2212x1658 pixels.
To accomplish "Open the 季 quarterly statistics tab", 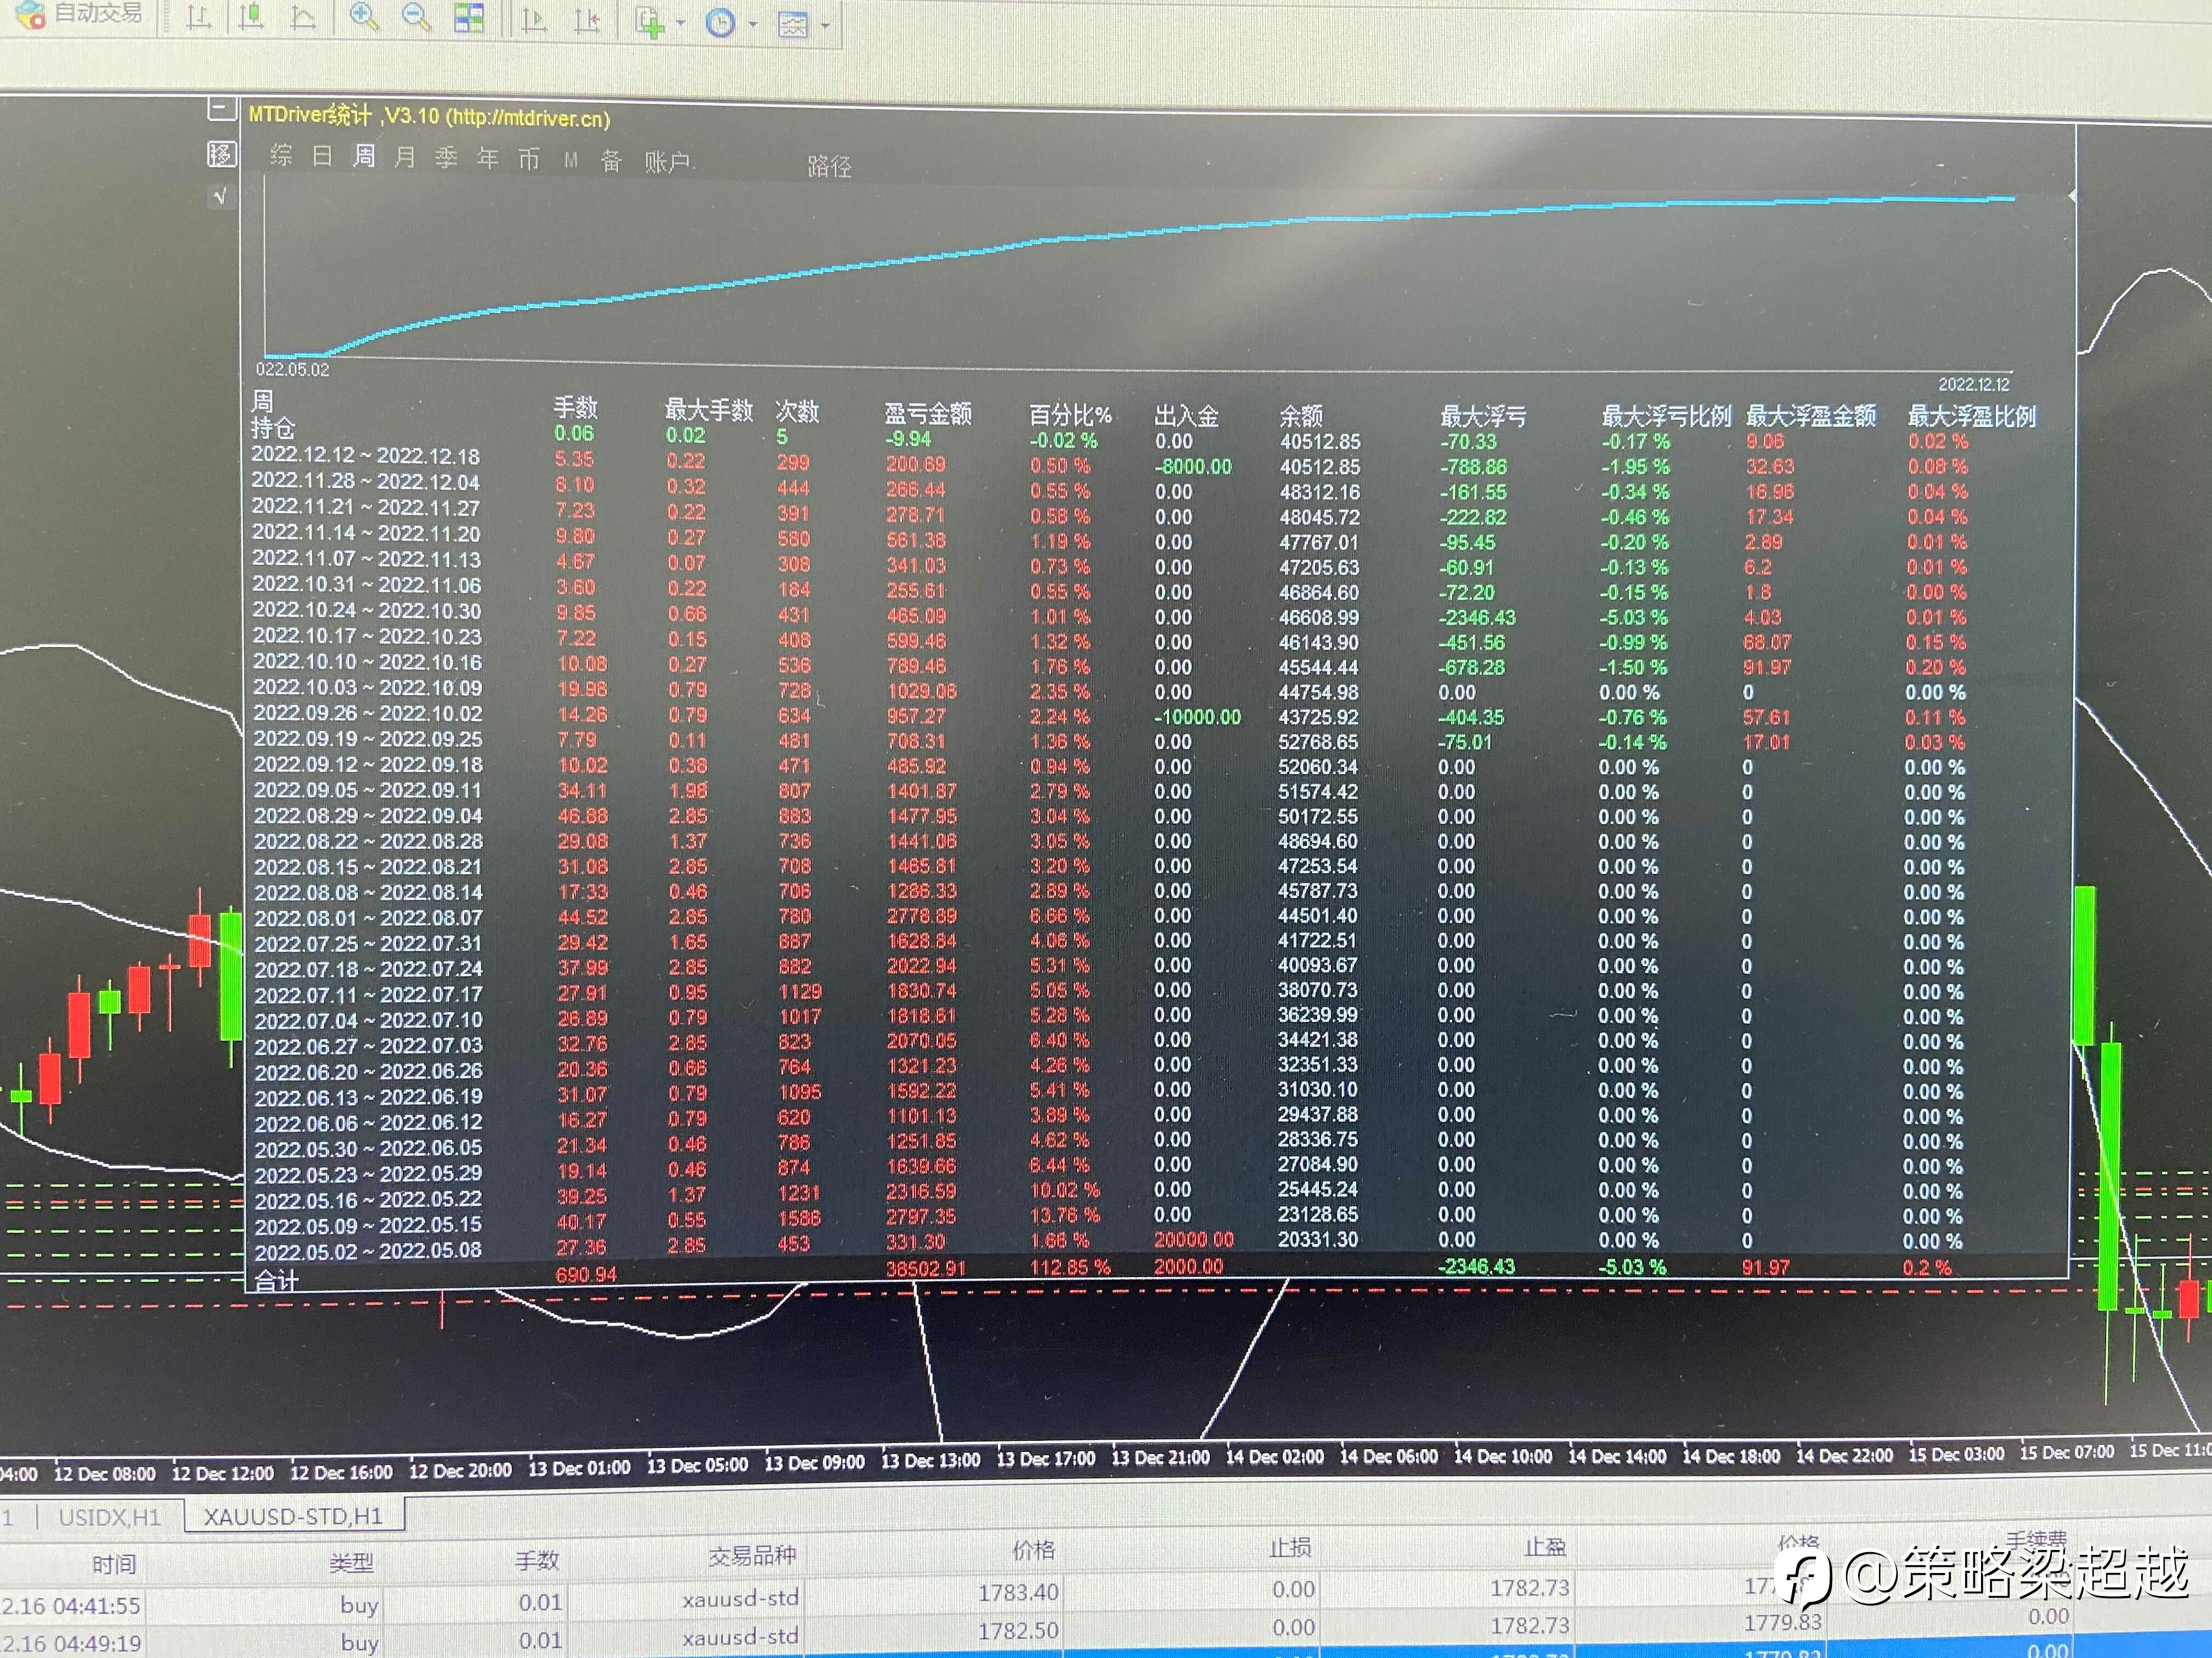I will [446, 158].
